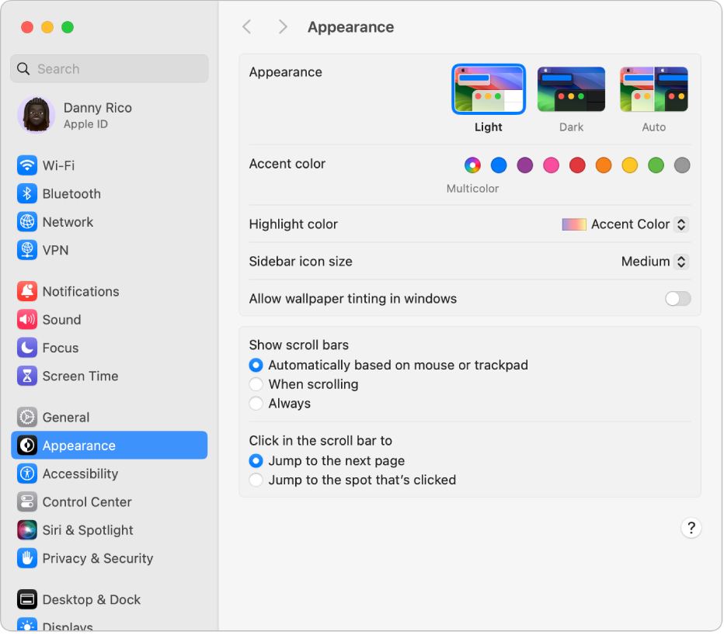Enable wallpaper tinting in windows
The image size is (724, 635).
677,298
